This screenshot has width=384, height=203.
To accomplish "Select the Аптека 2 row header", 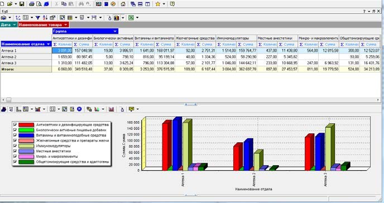I will coord(26,57).
